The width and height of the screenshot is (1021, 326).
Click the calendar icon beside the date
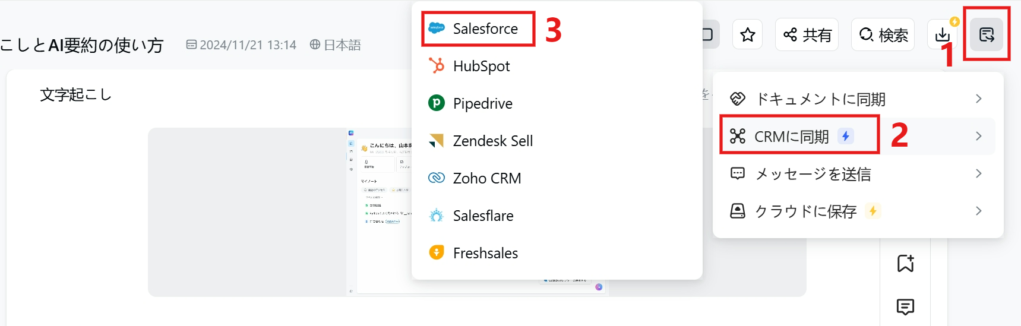[191, 45]
